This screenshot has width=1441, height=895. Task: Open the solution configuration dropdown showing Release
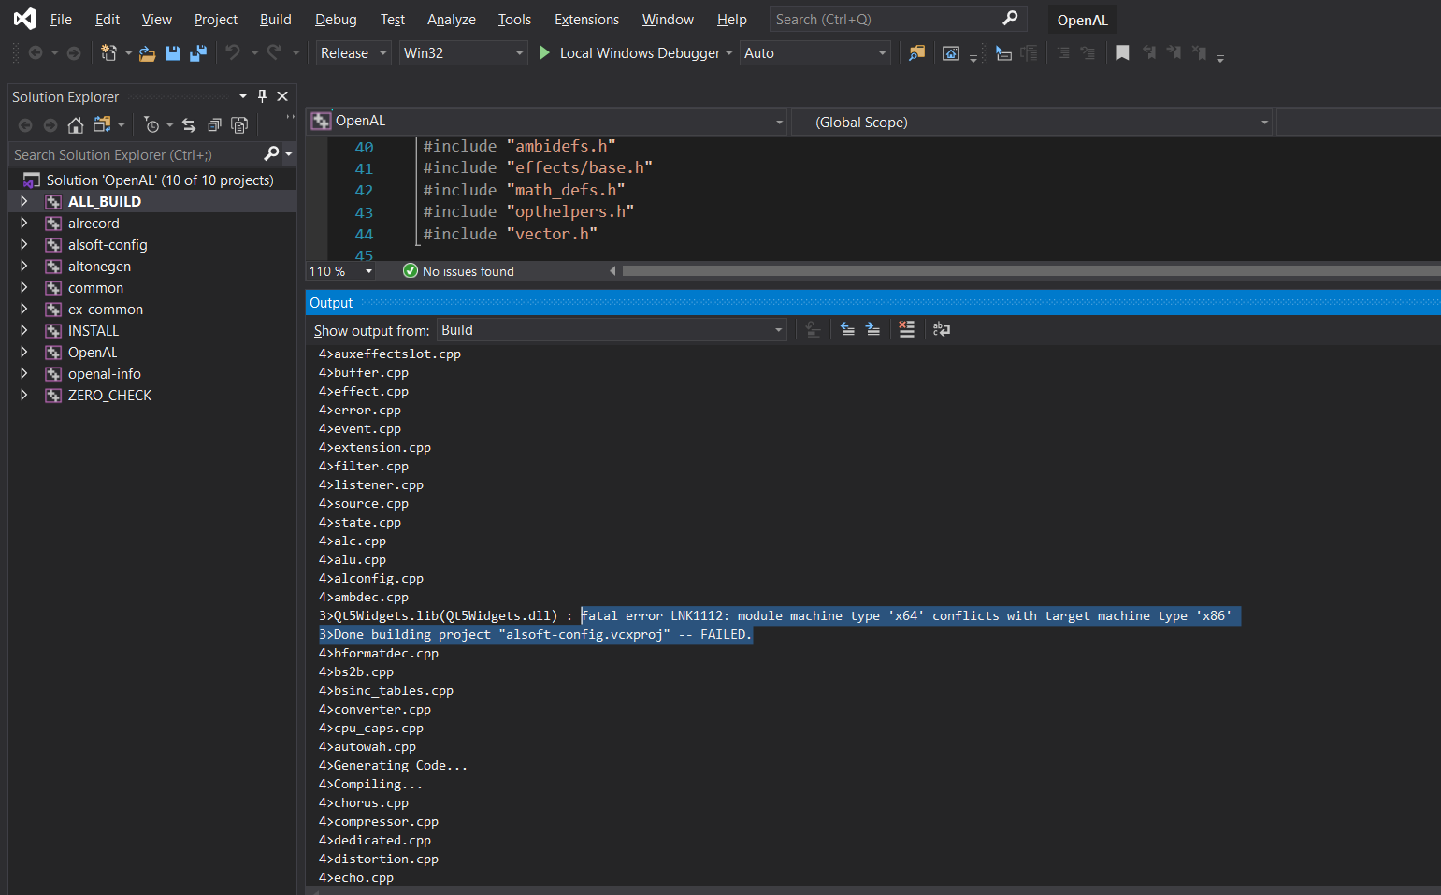pyautogui.click(x=353, y=53)
